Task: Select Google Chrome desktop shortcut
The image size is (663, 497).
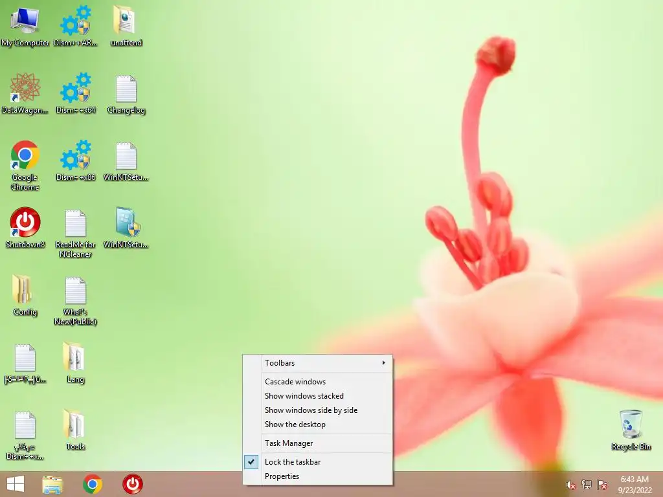Action: point(25,165)
